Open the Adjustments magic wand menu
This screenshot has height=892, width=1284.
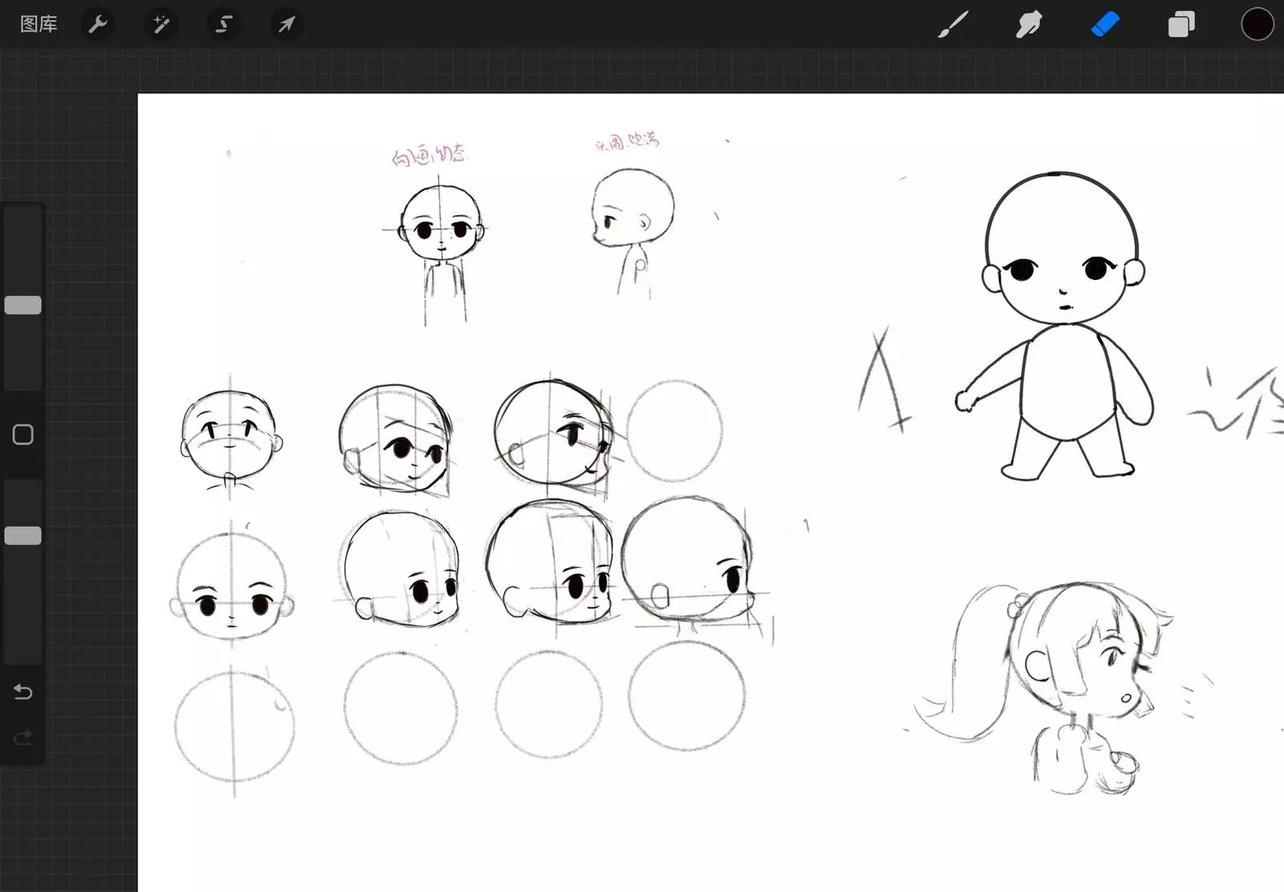point(160,24)
